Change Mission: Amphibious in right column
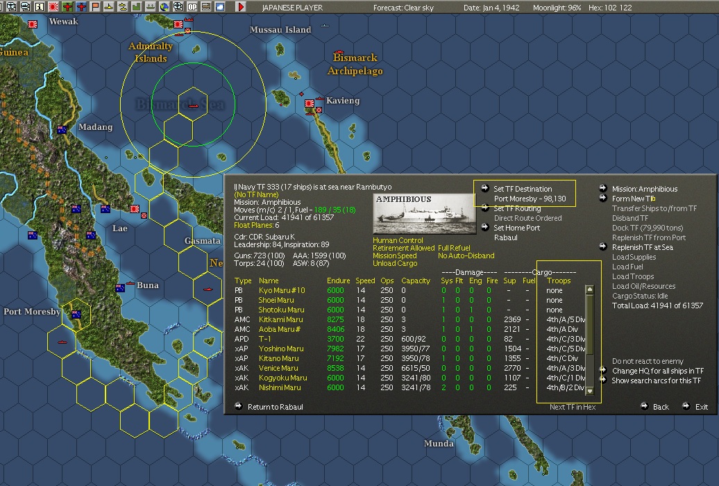This screenshot has width=719, height=486. point(644,189)
